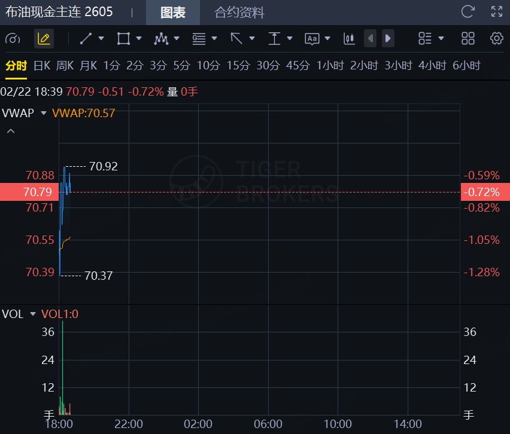Viewport: 510px width, 434px height.
Task: Click contract title 布油现金主连 2605
Action: coord(59,12)
